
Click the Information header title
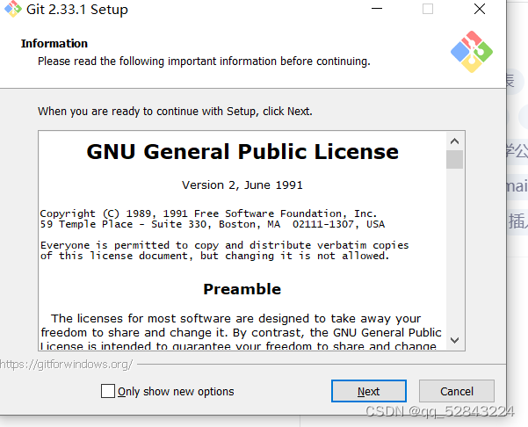point(54,43)
